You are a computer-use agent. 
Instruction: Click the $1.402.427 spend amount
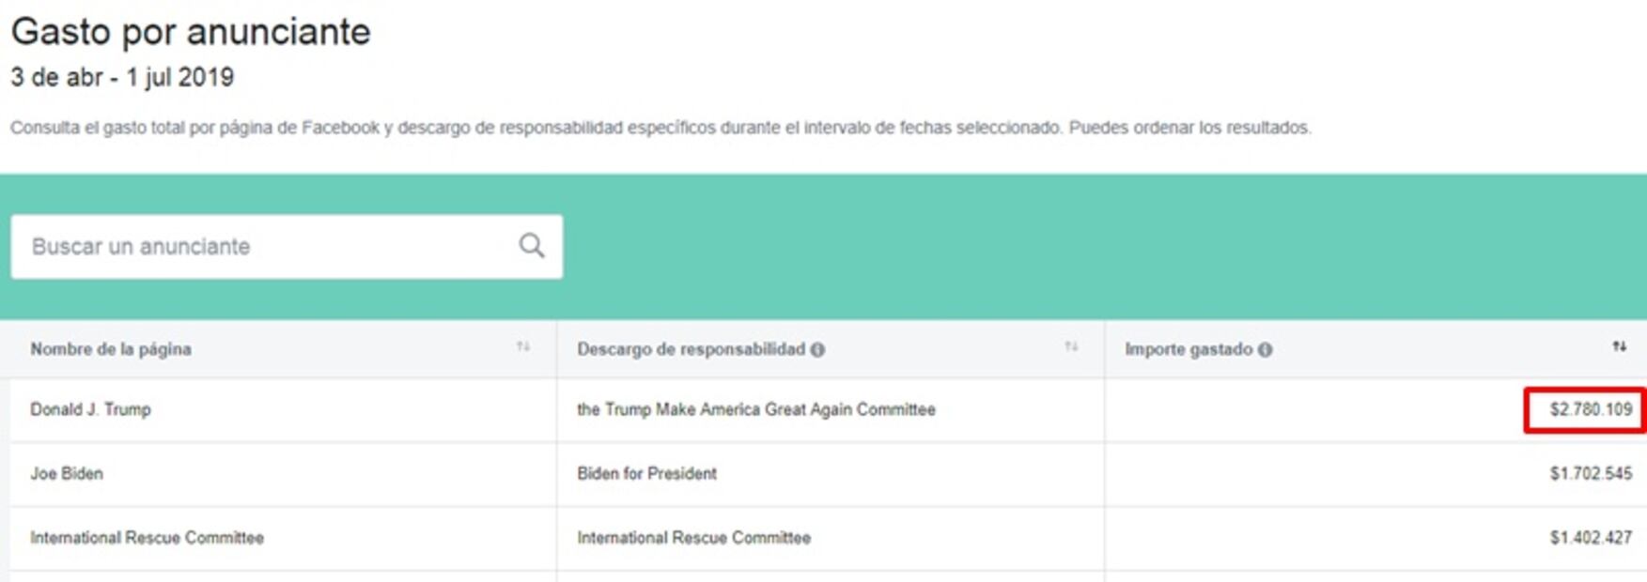[1590, 538]
